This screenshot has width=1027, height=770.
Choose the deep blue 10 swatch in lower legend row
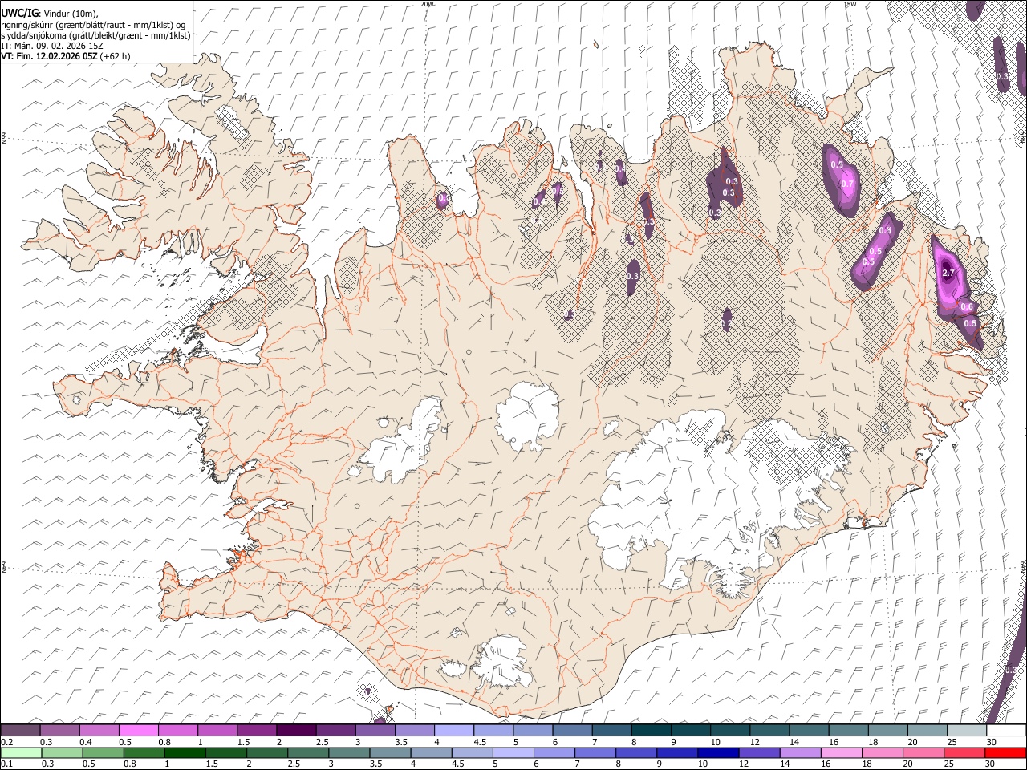pos(717,752)
